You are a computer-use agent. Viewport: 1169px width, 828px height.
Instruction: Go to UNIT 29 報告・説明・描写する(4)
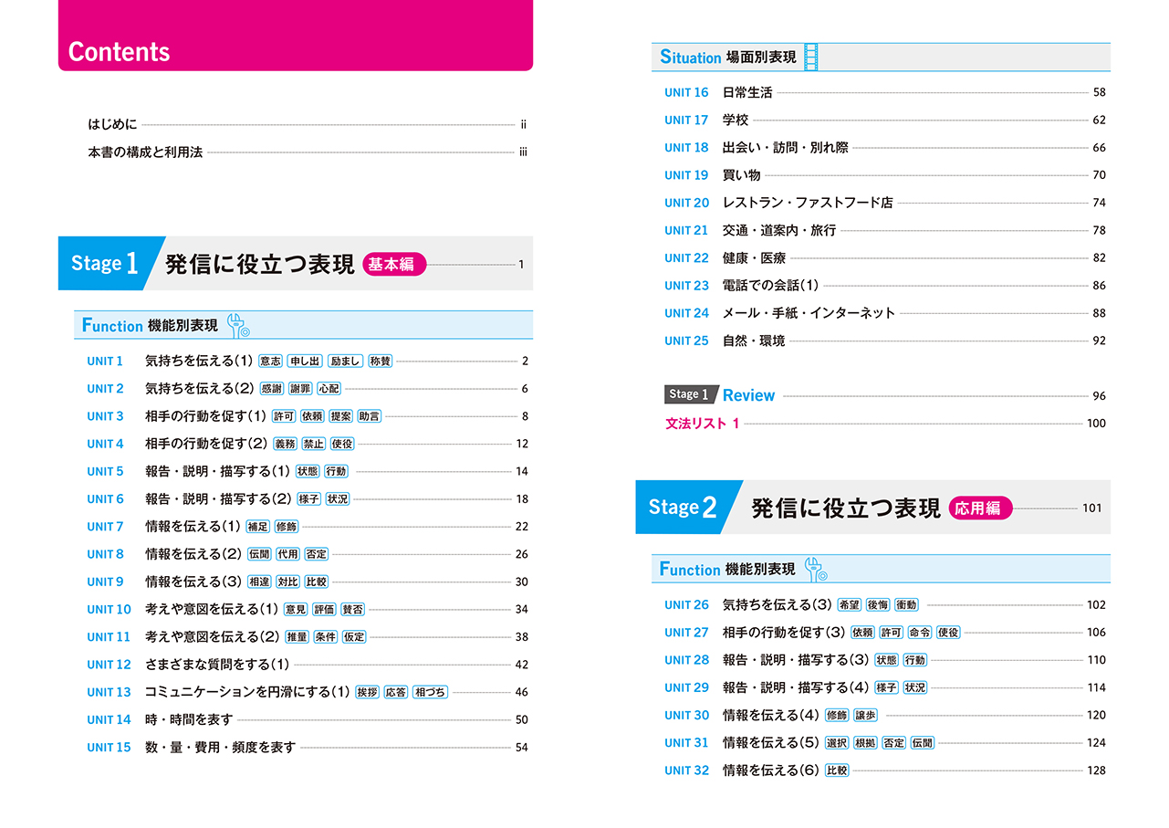[x=885, y=687]
